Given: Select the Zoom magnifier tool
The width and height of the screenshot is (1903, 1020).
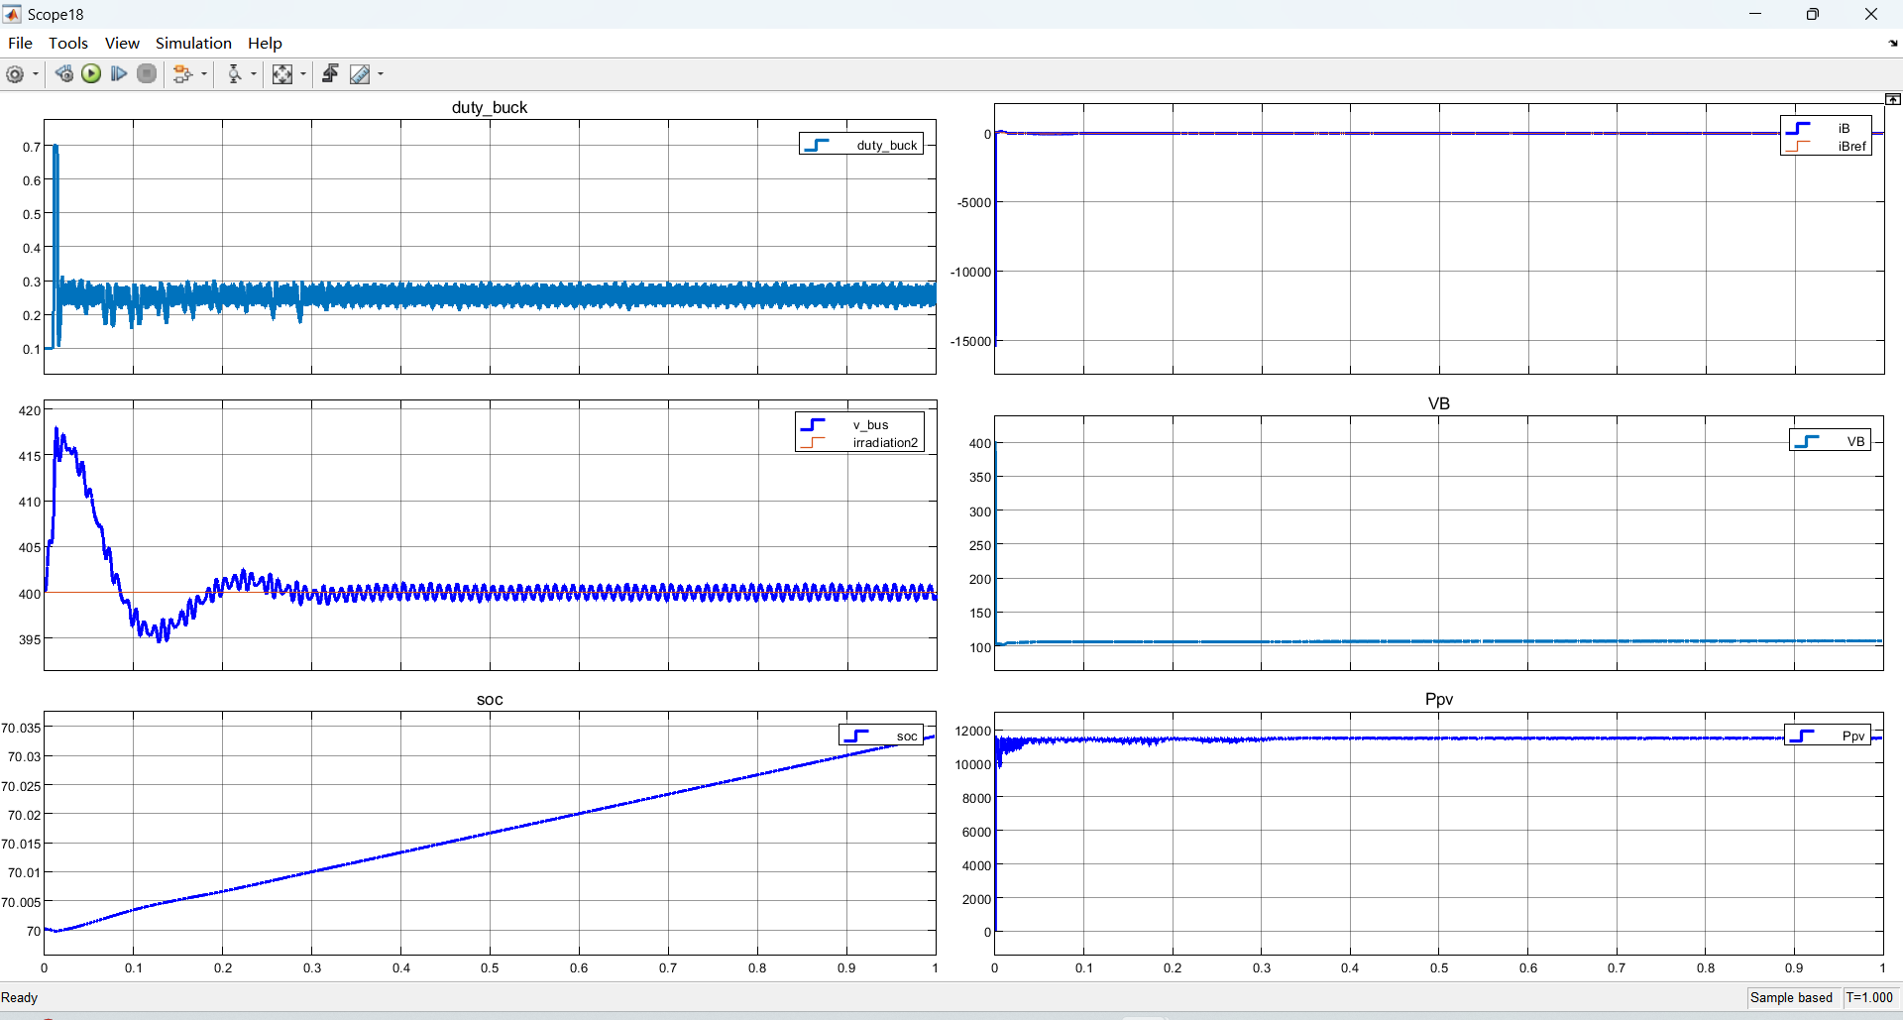Looking at the screenshot, I should tap(235, 74).
